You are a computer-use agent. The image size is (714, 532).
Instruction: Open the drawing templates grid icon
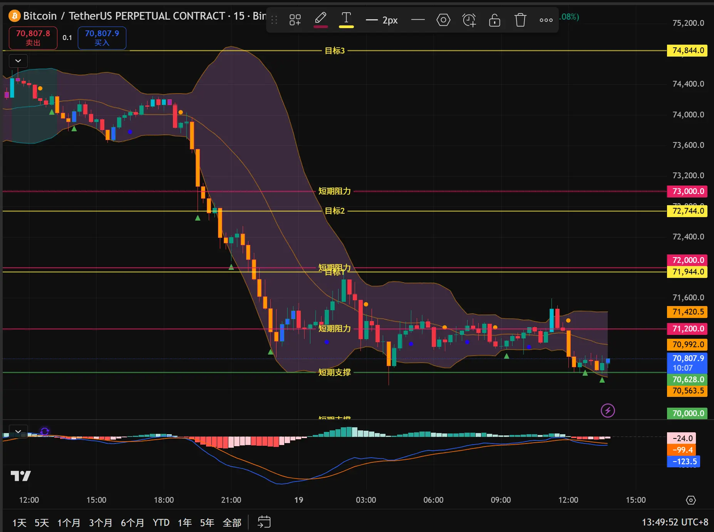point(295,20)
